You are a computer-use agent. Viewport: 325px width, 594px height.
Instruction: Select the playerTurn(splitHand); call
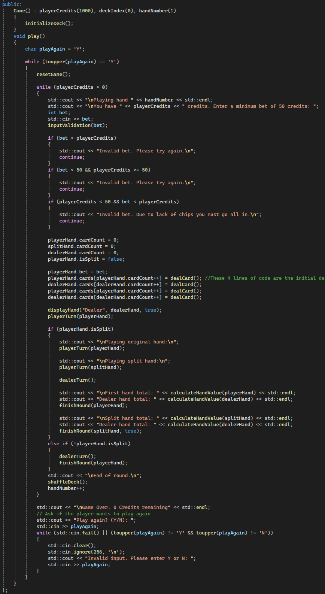pos(90,367)
